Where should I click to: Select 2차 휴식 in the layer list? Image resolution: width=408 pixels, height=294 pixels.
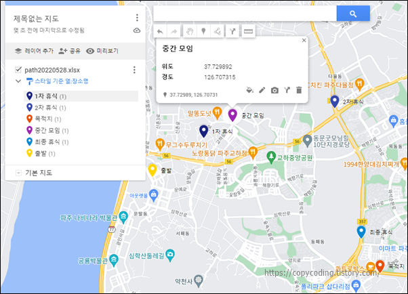(x=81, y=108)
